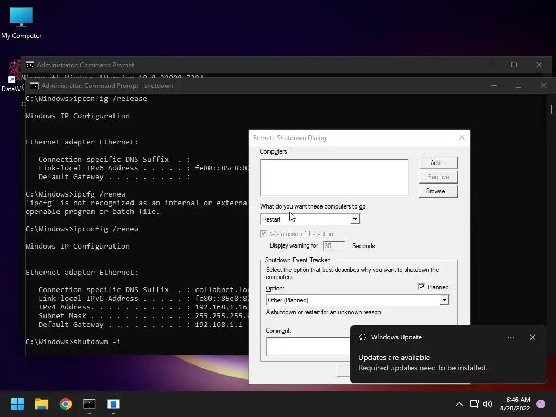Open network status tray icon
The width and height of the screenshot is (556, 417).
474,404
